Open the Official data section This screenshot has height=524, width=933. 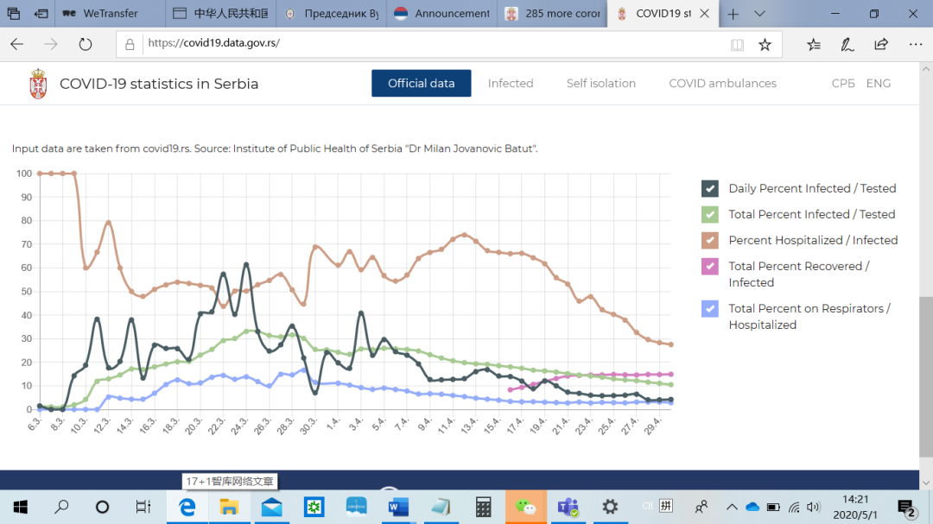pos(422,83)
